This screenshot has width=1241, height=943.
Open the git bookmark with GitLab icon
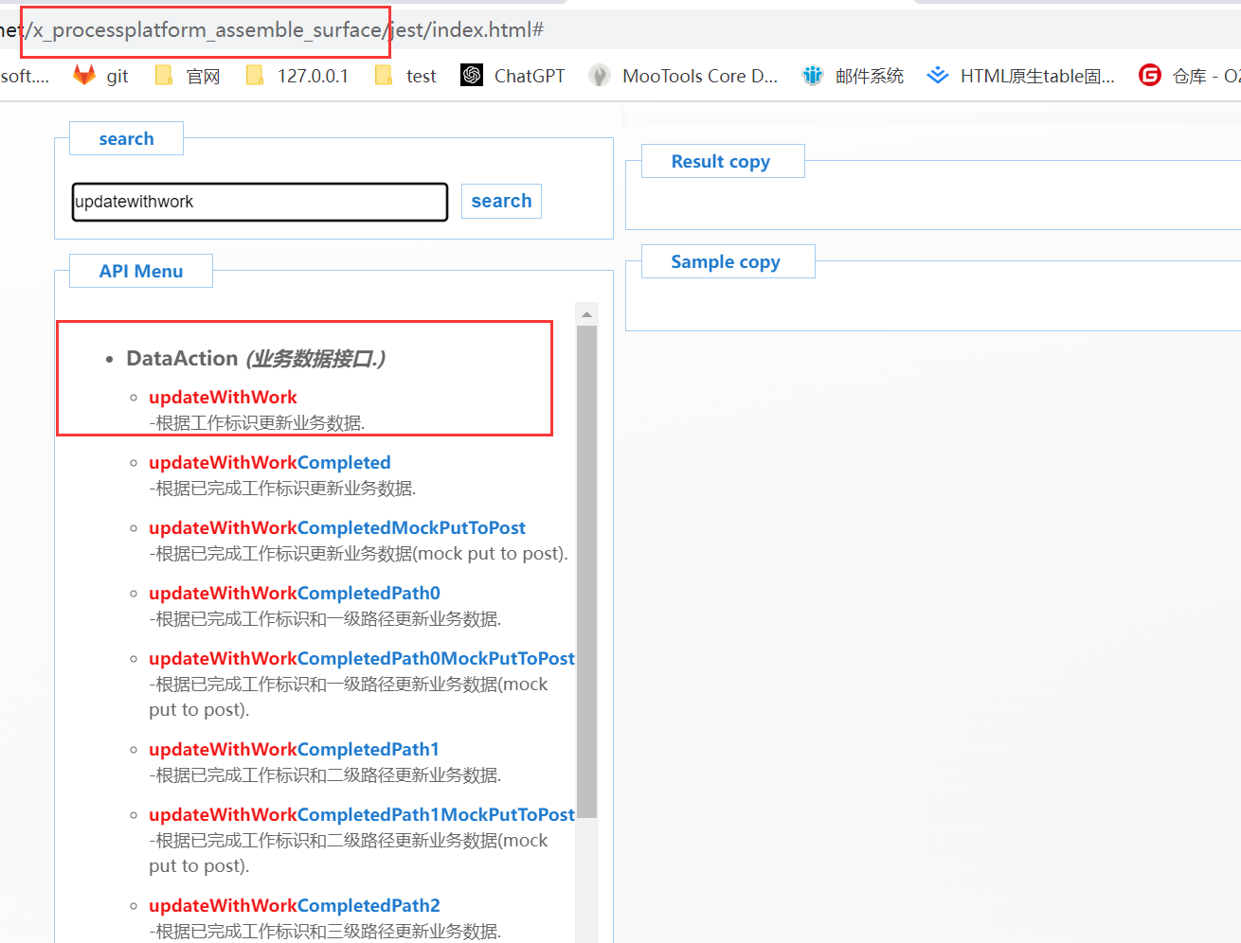point(100,76)
